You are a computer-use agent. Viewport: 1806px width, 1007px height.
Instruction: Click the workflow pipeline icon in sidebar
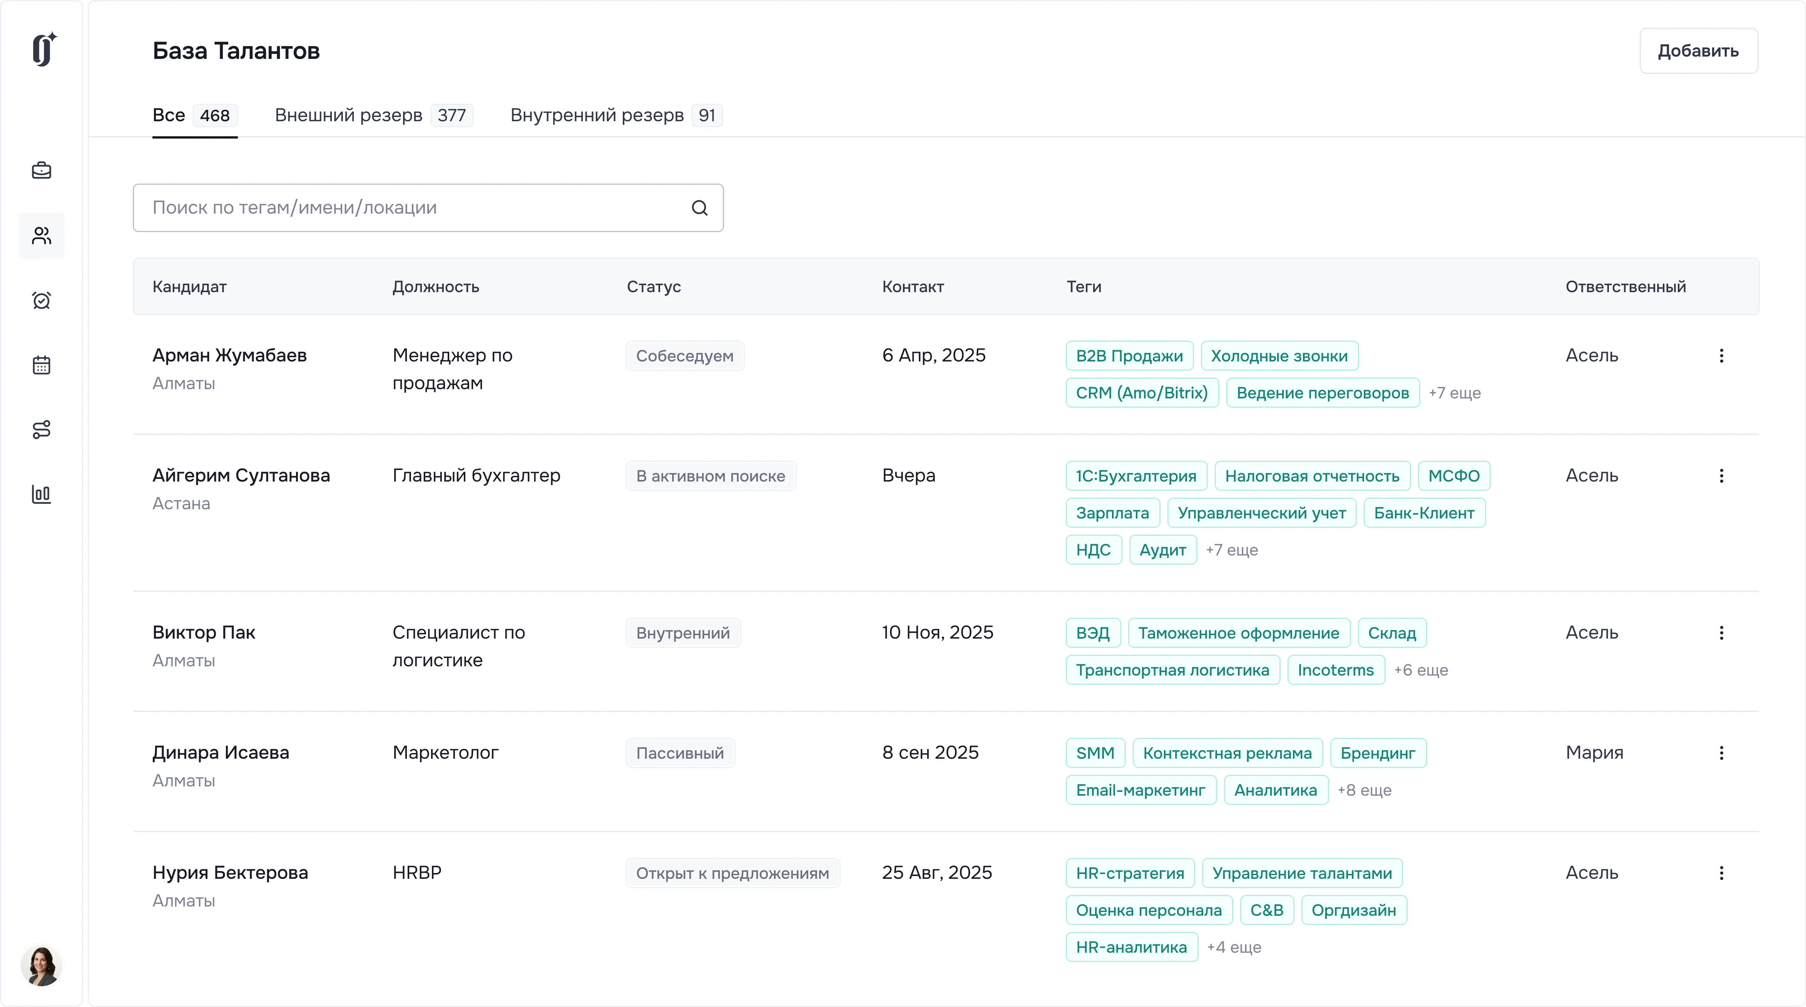41,429
